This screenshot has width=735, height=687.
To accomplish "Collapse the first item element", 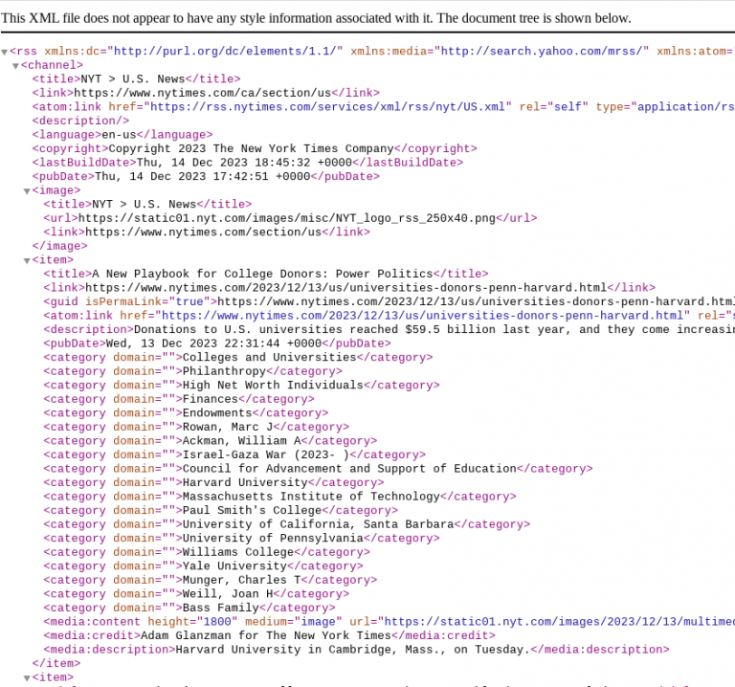I will coord(27,260).
